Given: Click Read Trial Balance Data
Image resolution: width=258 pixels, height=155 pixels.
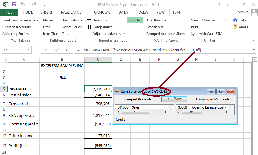Looking at the screenshot, I should click(20, 20).
